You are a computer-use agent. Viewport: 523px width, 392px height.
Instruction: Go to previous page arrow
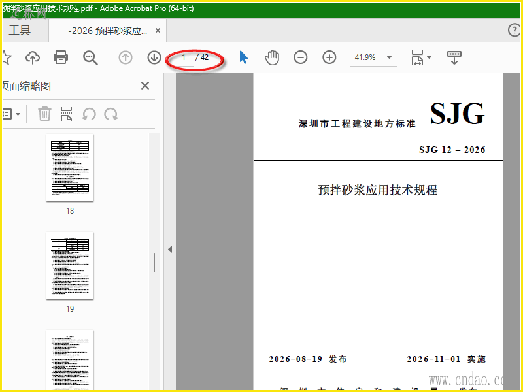click(126, 57)
